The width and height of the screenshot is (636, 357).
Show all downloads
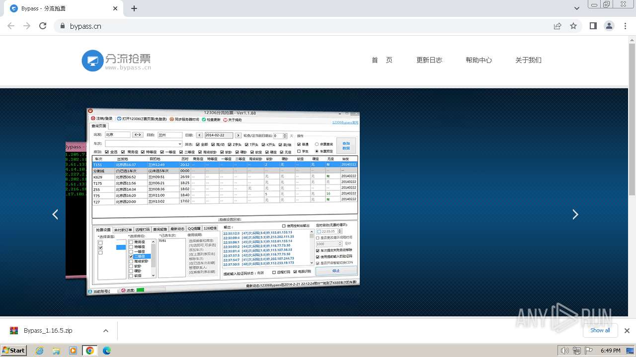tap(600, 330)
